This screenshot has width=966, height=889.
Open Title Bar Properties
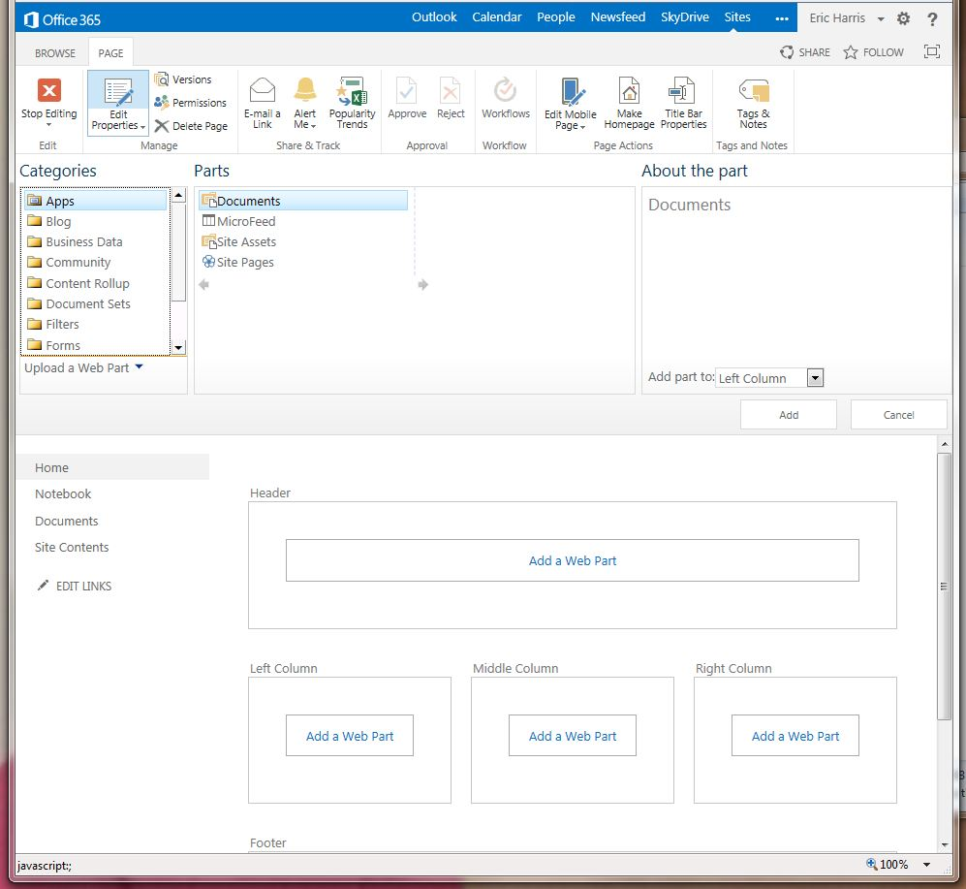click(x=683, y=103)
